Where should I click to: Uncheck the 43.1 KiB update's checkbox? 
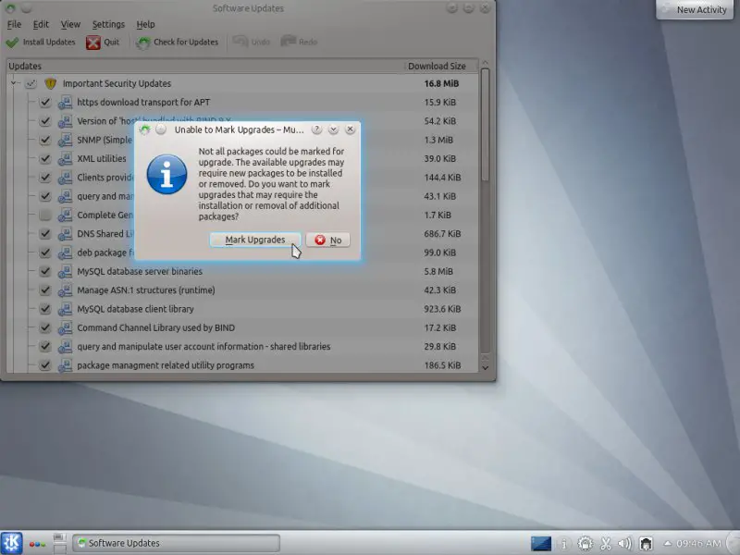[x=45, y=196]
